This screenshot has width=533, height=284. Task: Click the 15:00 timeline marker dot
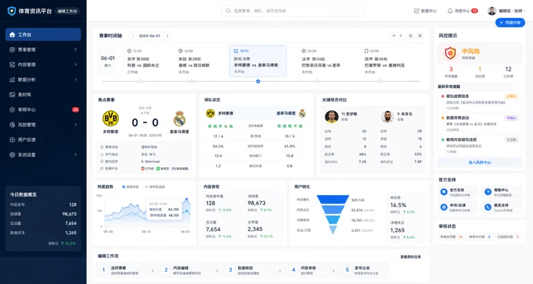[x=192, y=81]
